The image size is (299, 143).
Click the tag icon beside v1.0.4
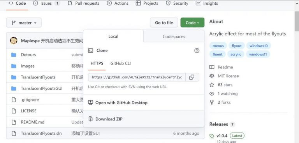(x=212, y=136)
